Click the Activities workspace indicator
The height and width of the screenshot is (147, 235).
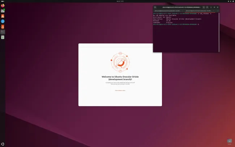3,1
